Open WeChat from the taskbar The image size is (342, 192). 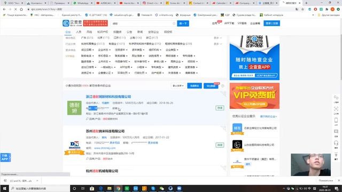(162, 188)
